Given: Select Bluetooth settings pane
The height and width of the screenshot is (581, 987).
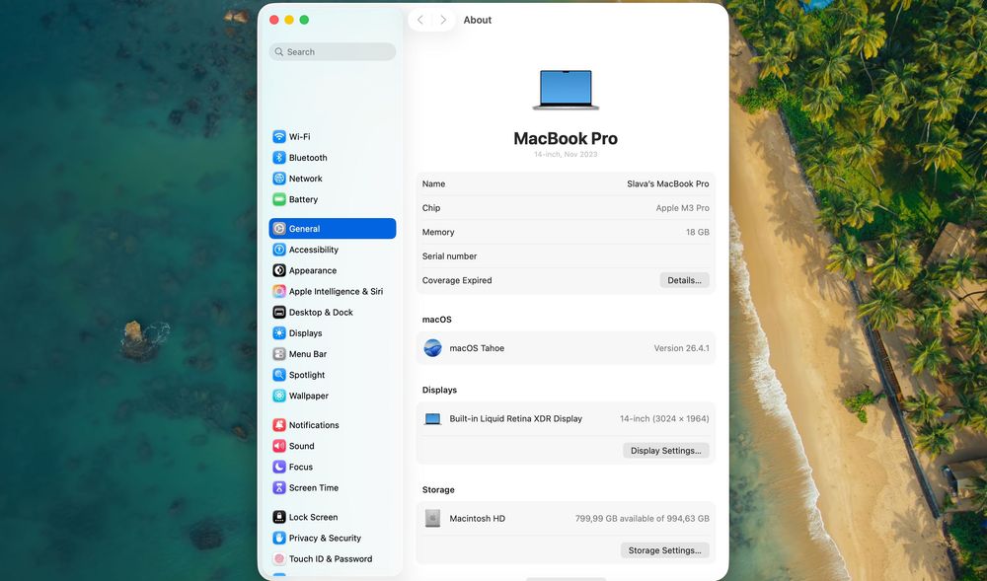Looking at the screenshot, I should [333, 157].
